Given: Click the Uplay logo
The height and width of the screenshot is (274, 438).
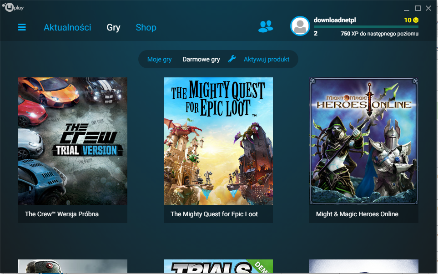Looking at the screenshot, I should coord(13,7).
